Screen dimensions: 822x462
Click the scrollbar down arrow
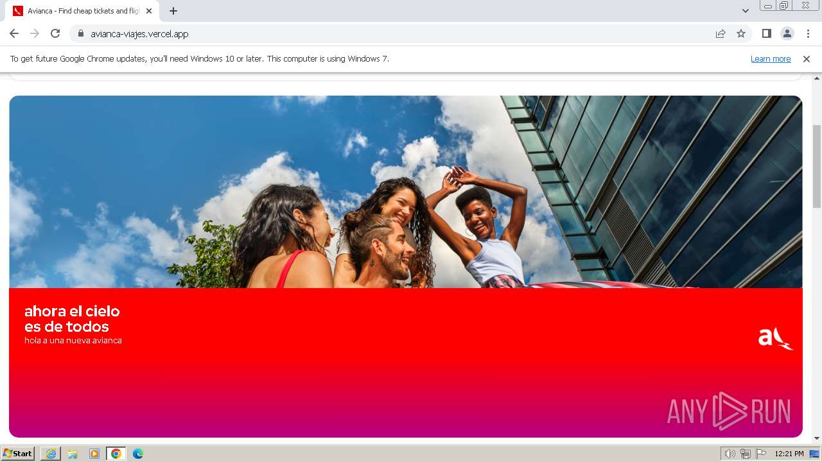(x=817, y=438)
